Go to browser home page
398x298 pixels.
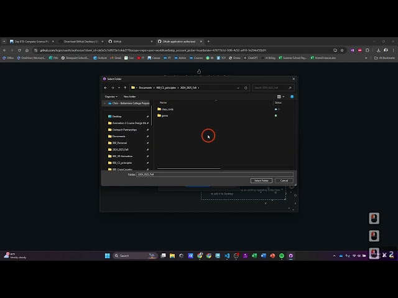[x=27, y=50]
